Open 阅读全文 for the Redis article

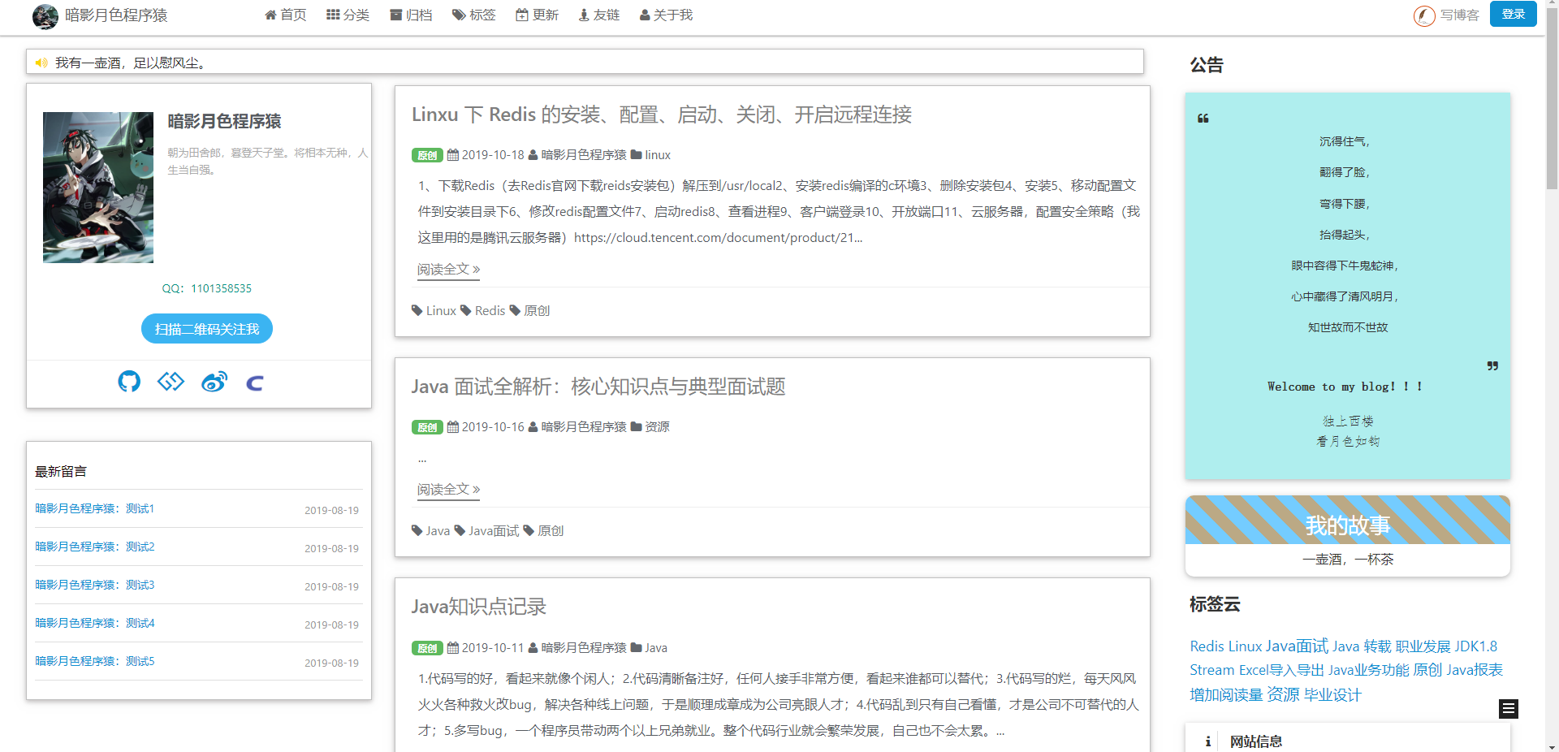[x=447, y=269]
